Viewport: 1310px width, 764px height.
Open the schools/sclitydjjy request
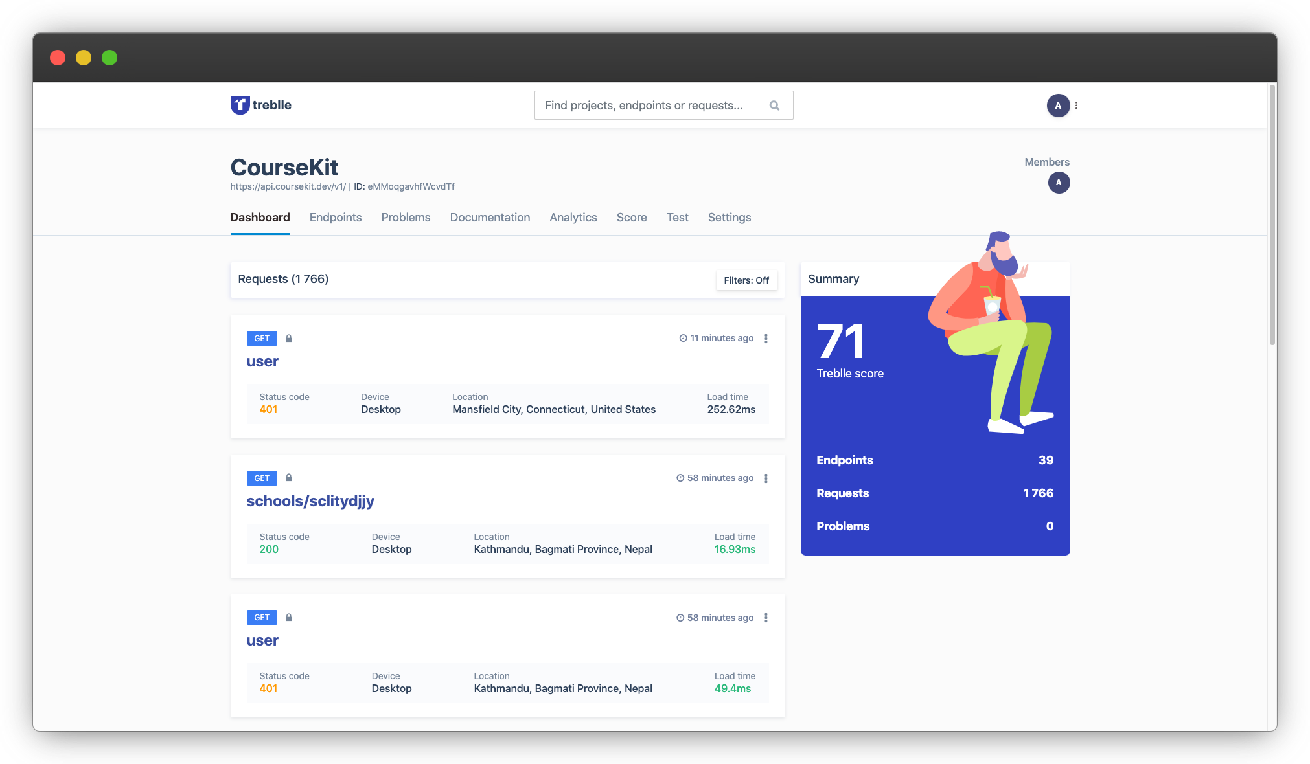point(310,501)
